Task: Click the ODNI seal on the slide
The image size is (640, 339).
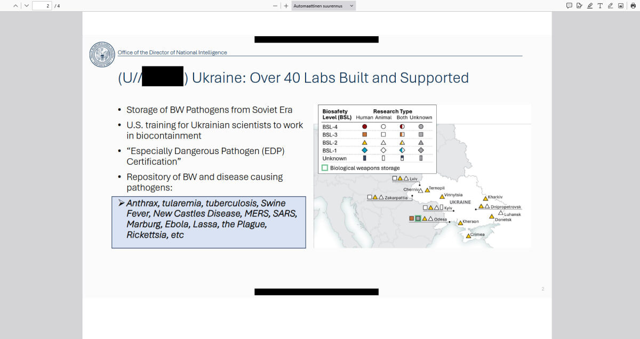Action: pos(102,54)
